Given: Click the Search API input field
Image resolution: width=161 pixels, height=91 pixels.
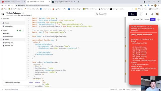Looking at the screenshot, I should click(x=110, y=14).
